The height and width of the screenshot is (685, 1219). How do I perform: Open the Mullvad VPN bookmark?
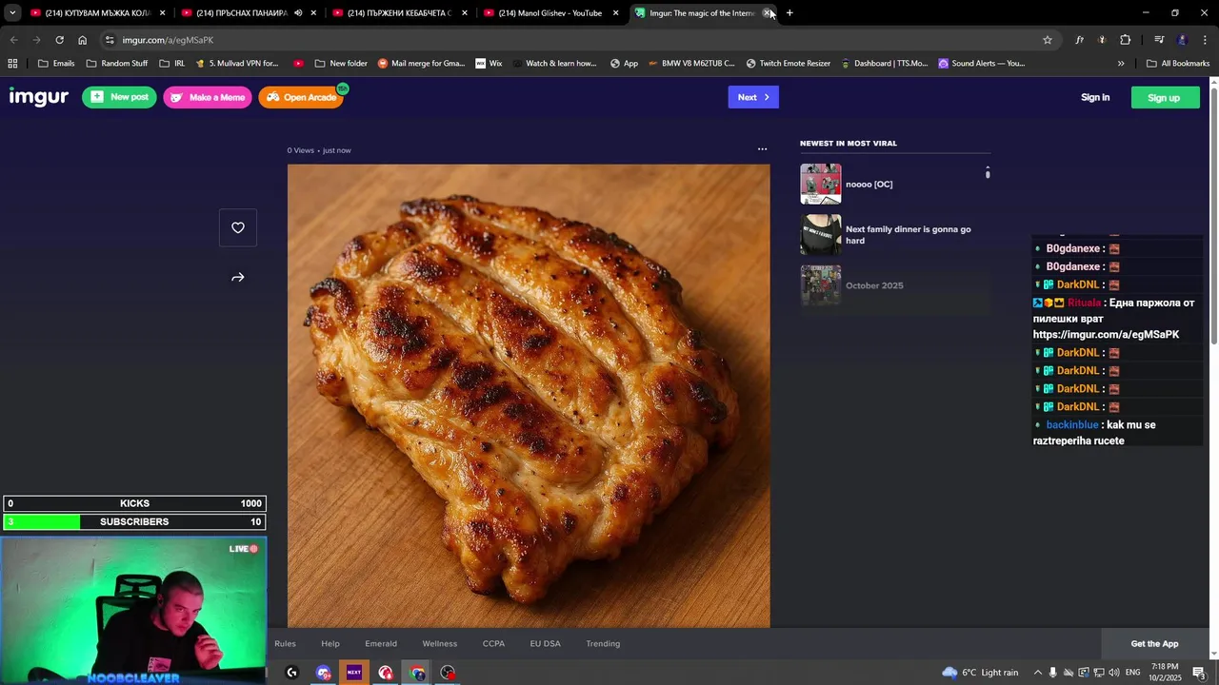tap(237, 64)
